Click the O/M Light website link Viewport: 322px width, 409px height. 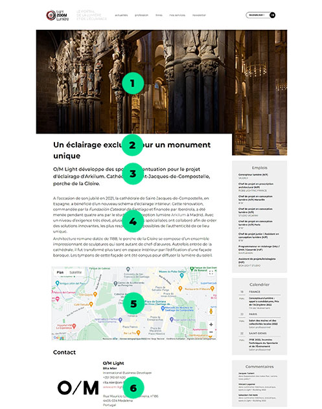[113, 387]
